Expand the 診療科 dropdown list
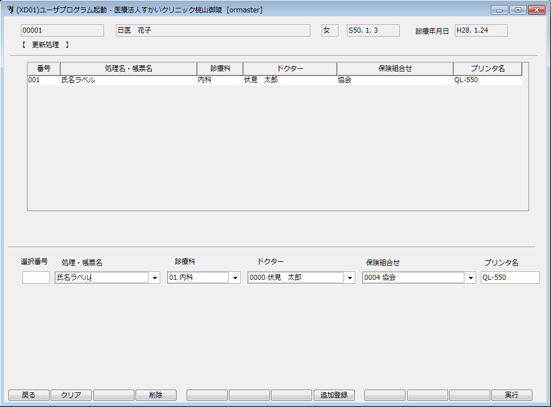This screenshot has height=407, width=551. [235, 278]
